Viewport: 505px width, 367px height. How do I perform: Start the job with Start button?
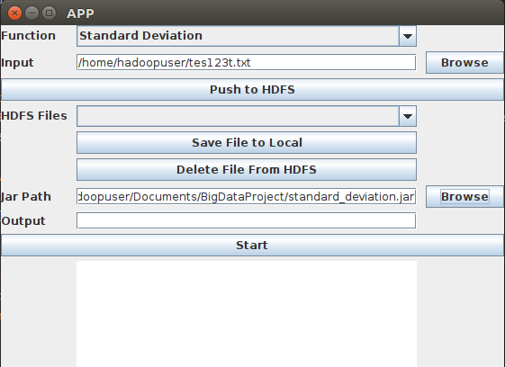pos(252,246)
